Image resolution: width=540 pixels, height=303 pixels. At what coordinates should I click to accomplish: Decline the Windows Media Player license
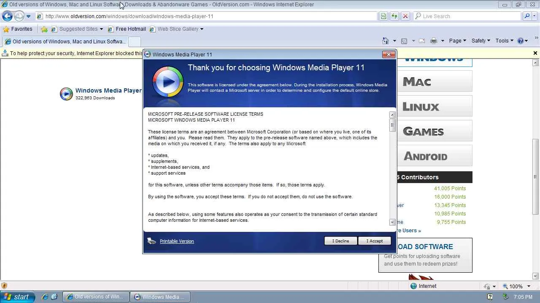pyautogui.click(x=340, y=241)
